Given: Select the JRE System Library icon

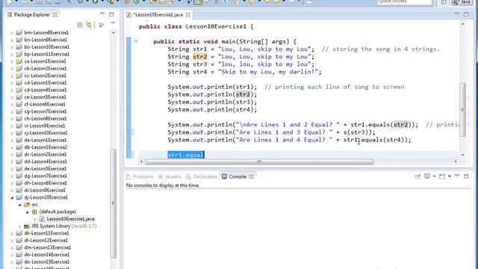Looking at the screenshot, I should (x=27, y=226).
